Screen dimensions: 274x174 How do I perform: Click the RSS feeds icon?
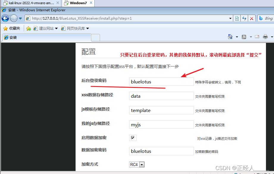[x=244, y=37]
